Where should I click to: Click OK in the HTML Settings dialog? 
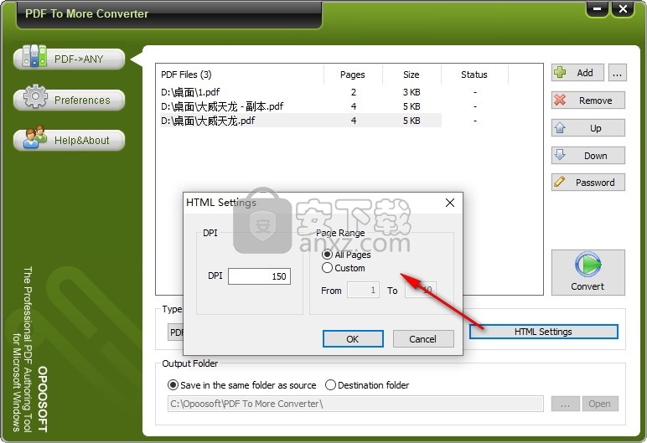(x=353, y=338)
